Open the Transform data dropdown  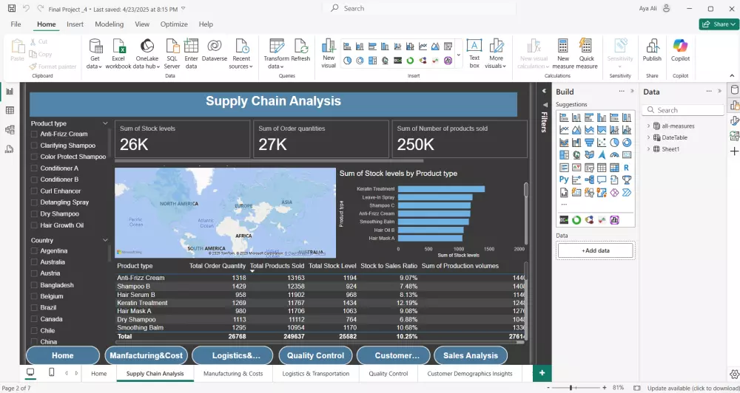[276, 54]
